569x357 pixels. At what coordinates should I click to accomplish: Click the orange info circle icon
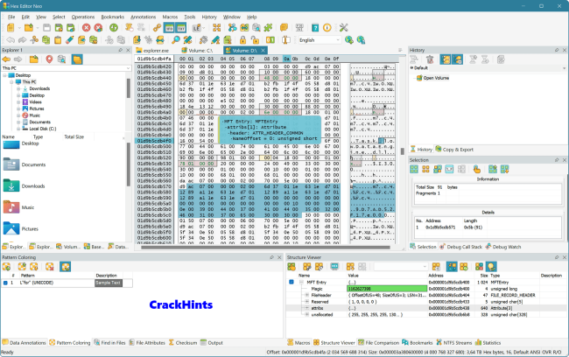coord(327,28)
